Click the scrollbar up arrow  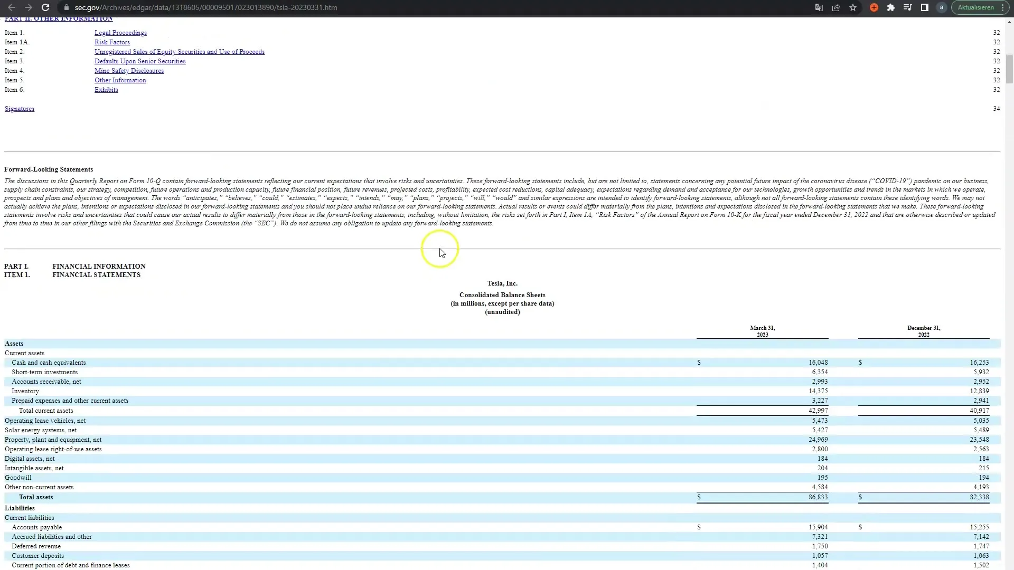tap(1009, 22)
